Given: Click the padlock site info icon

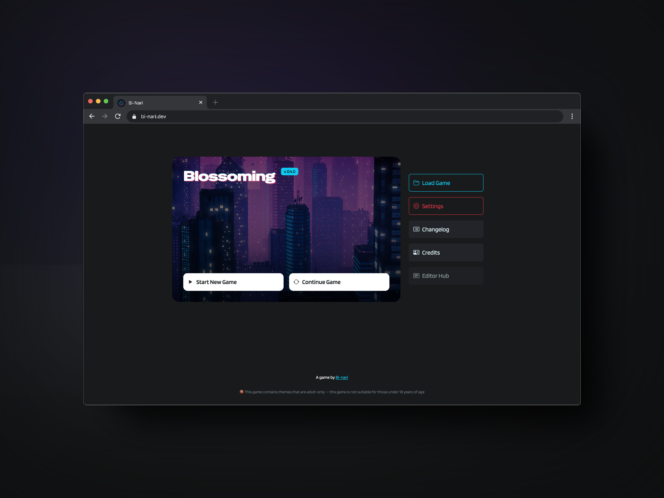Looking at the screenshot, I should pyautogui.click(x=134, y=117).
